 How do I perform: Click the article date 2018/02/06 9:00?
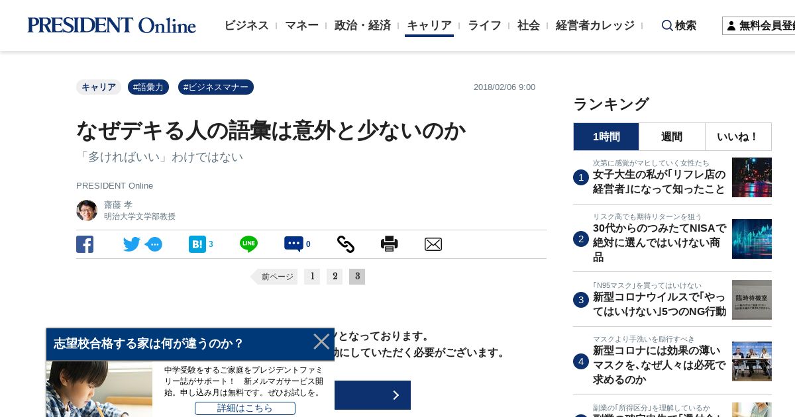click(504, 87)
